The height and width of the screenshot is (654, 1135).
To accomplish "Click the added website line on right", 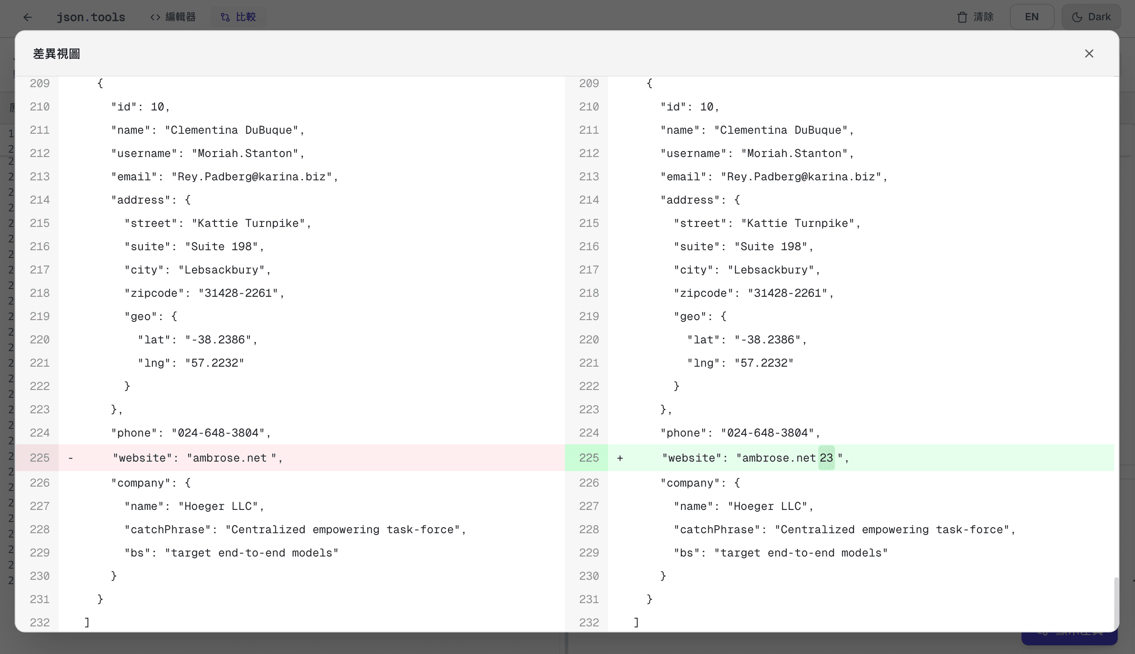I will click(839, 458).
